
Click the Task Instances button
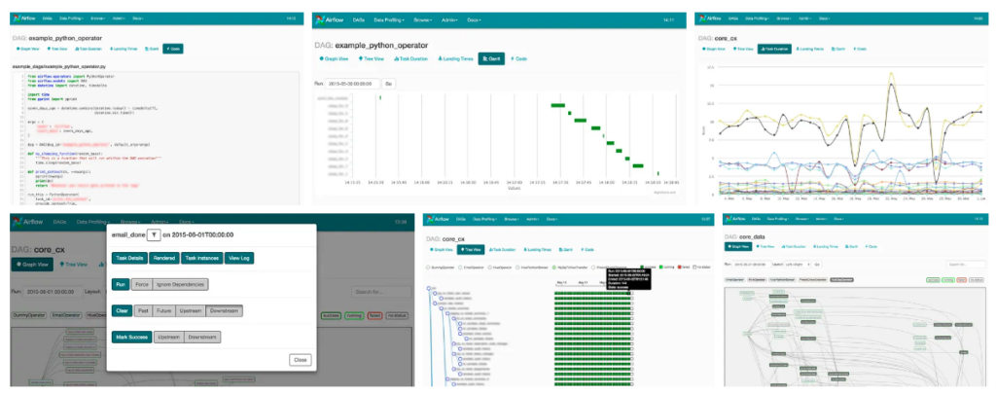click(x=202, y=258)
